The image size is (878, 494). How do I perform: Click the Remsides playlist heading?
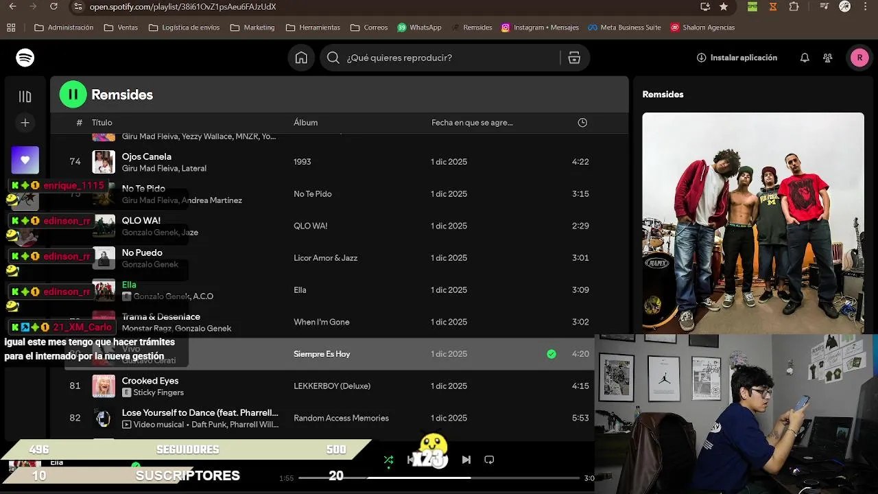tap(122, 95)
